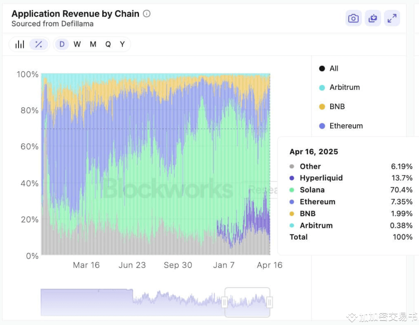This screenshot has width=419, height=325.
Task: Open the info icon beside the chart title
Action: [x=147, y=14]
